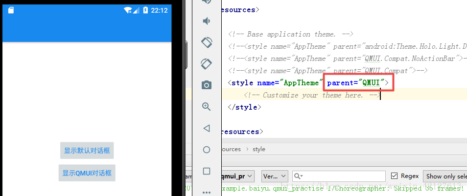Click the QMUI.Compat.NoActionBar commented line
This screenshot has height=196, width=467.
point(348,59)
